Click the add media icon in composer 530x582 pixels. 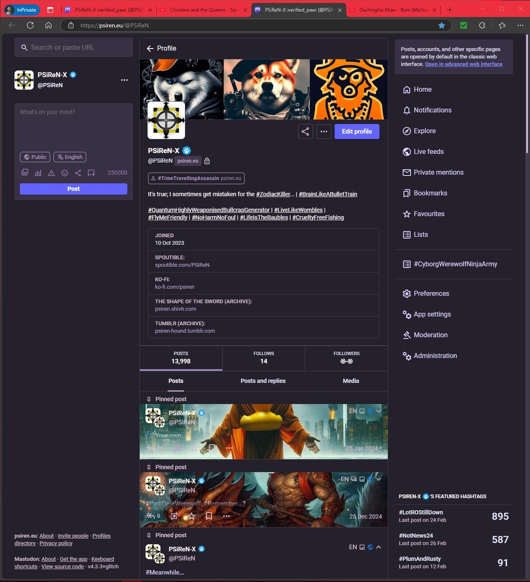(25, 173)
